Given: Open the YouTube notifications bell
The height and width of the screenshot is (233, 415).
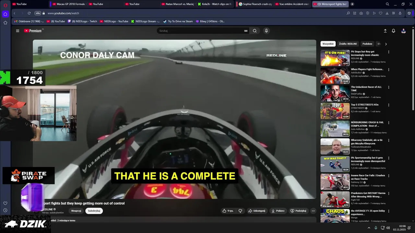Looking at the screenshot, I should coord(394,31).
